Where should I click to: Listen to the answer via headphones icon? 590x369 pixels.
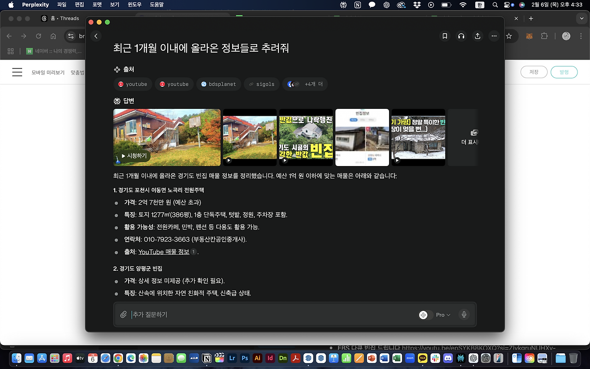pyautogui.click(x=461, y=36)
